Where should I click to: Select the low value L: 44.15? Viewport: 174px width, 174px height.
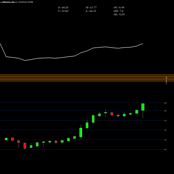(x=91, y=11)
